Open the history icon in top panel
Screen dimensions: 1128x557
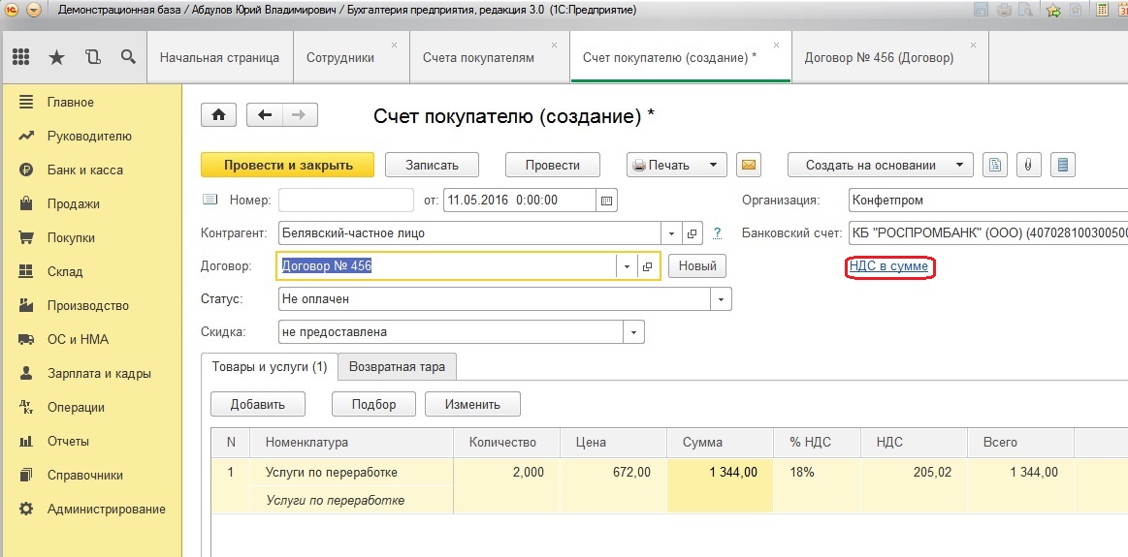pyautogui.click(x=93, y=57)
